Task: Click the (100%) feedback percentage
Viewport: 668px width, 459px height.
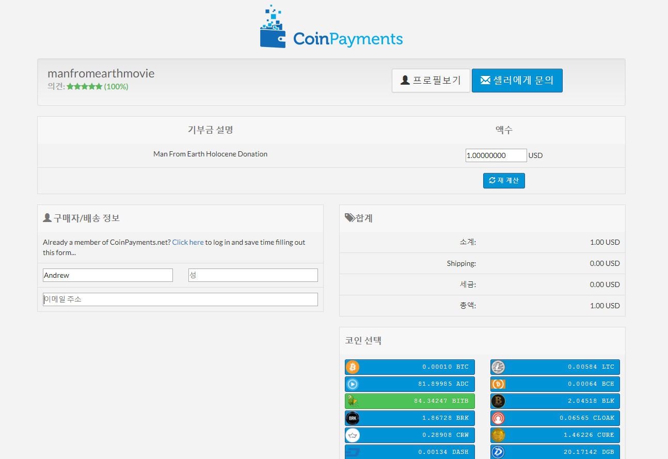Action: [116, 87]
